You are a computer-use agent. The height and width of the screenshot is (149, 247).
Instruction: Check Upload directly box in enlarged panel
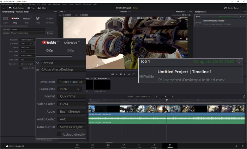pyautogui.click(x=59, y=134)
